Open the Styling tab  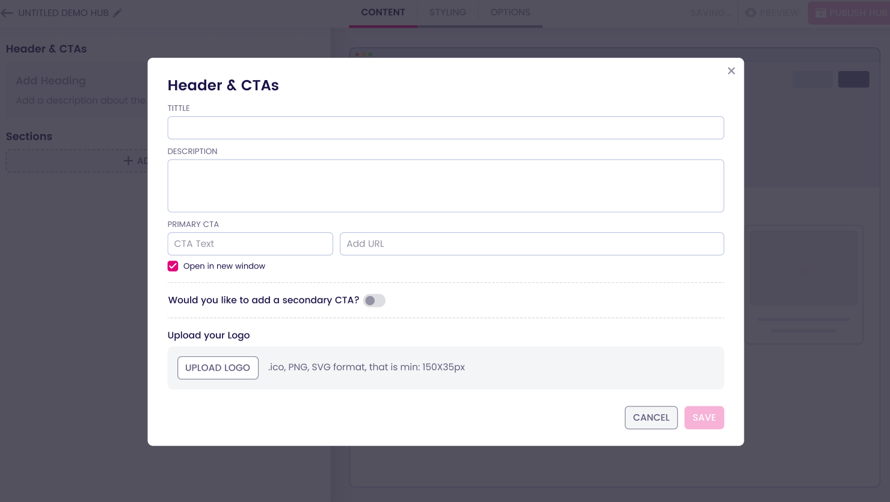(447, 13)
